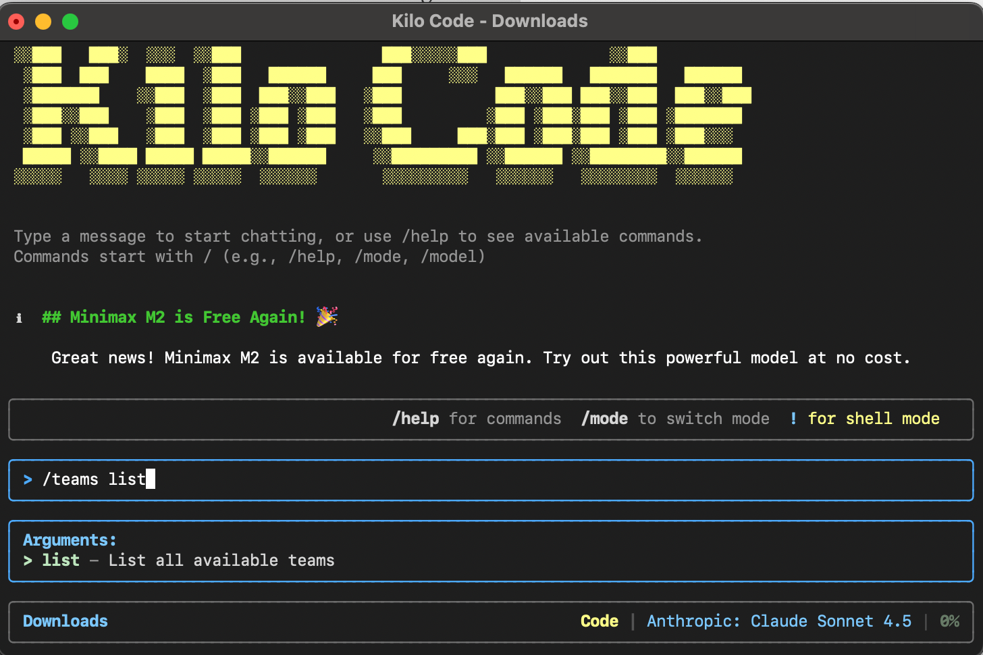Switch modes by clicking the /mode hint
This screenshot has width=983, height=655.
click(x=604, y=419)
